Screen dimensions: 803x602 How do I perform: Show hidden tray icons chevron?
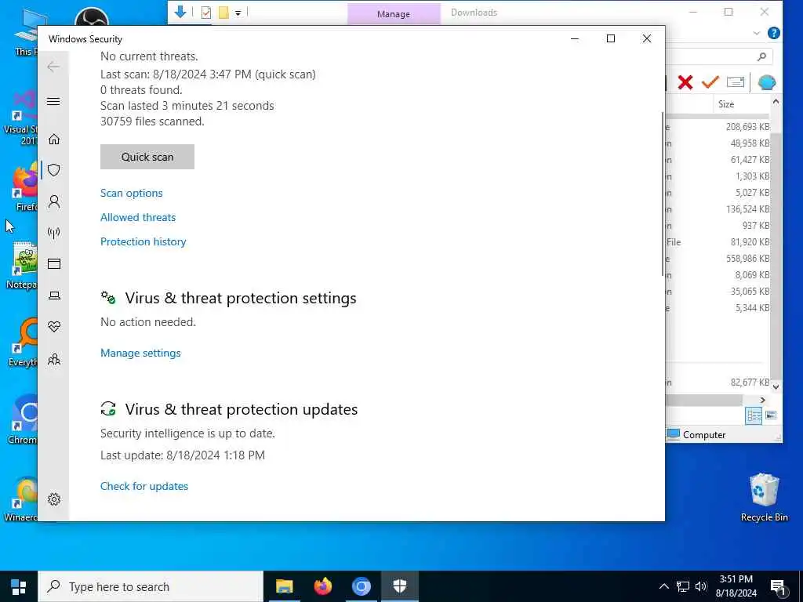663,586
